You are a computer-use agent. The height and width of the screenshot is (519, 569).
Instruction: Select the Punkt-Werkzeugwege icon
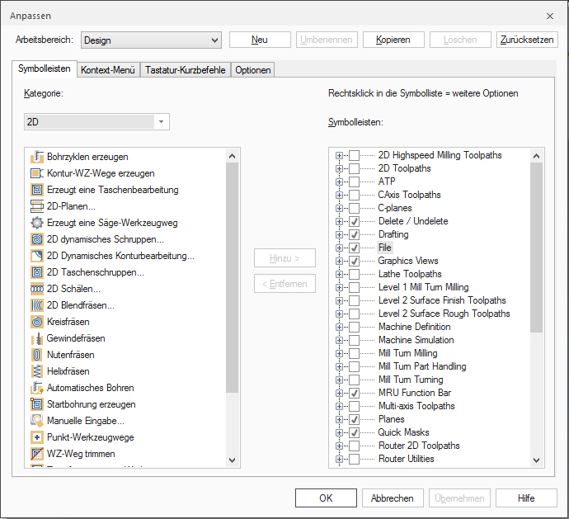[37, 437]
